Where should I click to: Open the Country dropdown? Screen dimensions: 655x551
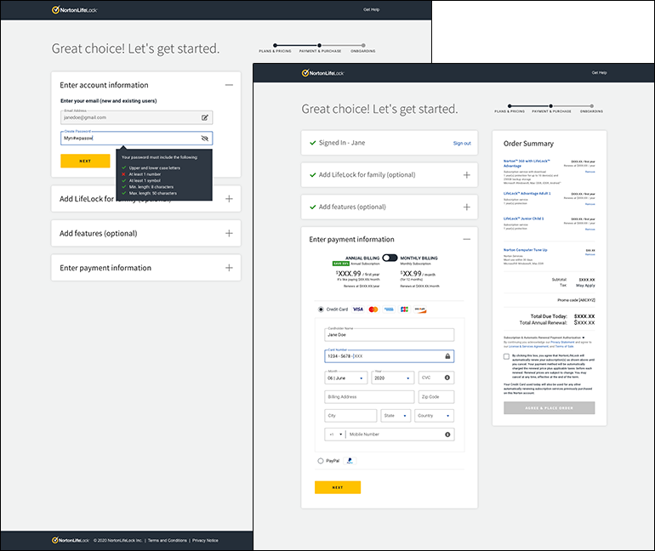coord(434,415)
